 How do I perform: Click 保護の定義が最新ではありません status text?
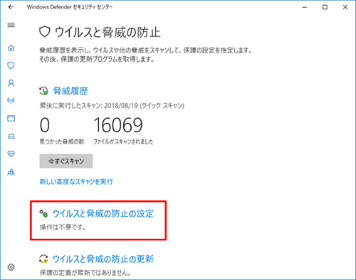[85, 273]
